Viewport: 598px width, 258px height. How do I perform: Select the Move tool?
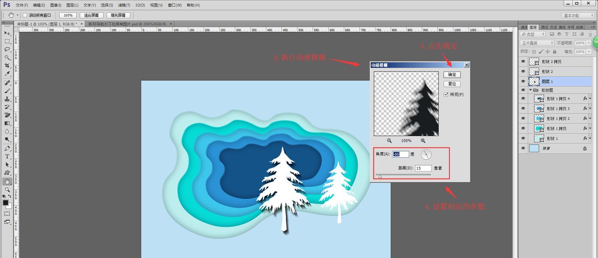coord(7,33)
